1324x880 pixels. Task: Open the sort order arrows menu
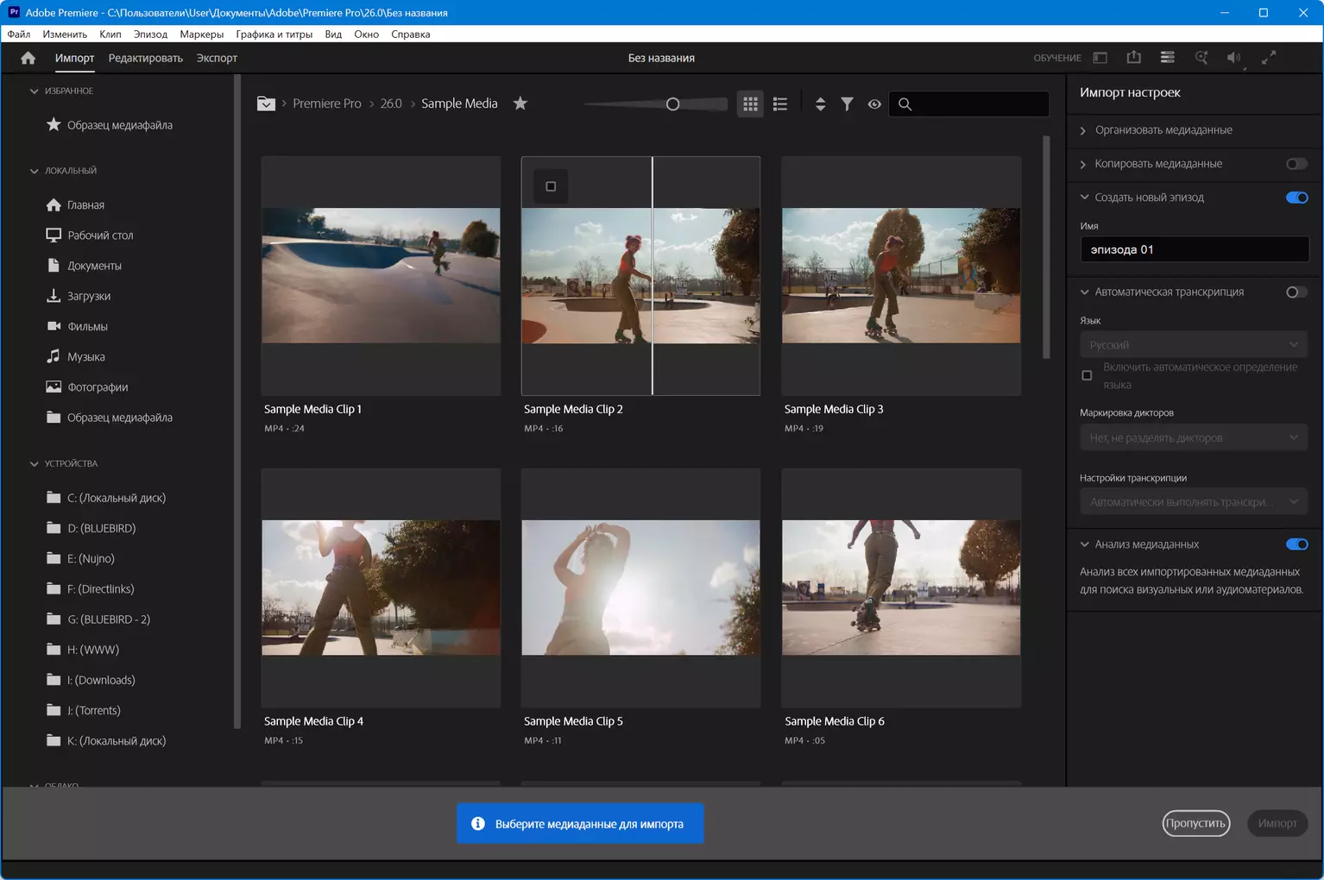pyautogui.click(x=820, y=104)
